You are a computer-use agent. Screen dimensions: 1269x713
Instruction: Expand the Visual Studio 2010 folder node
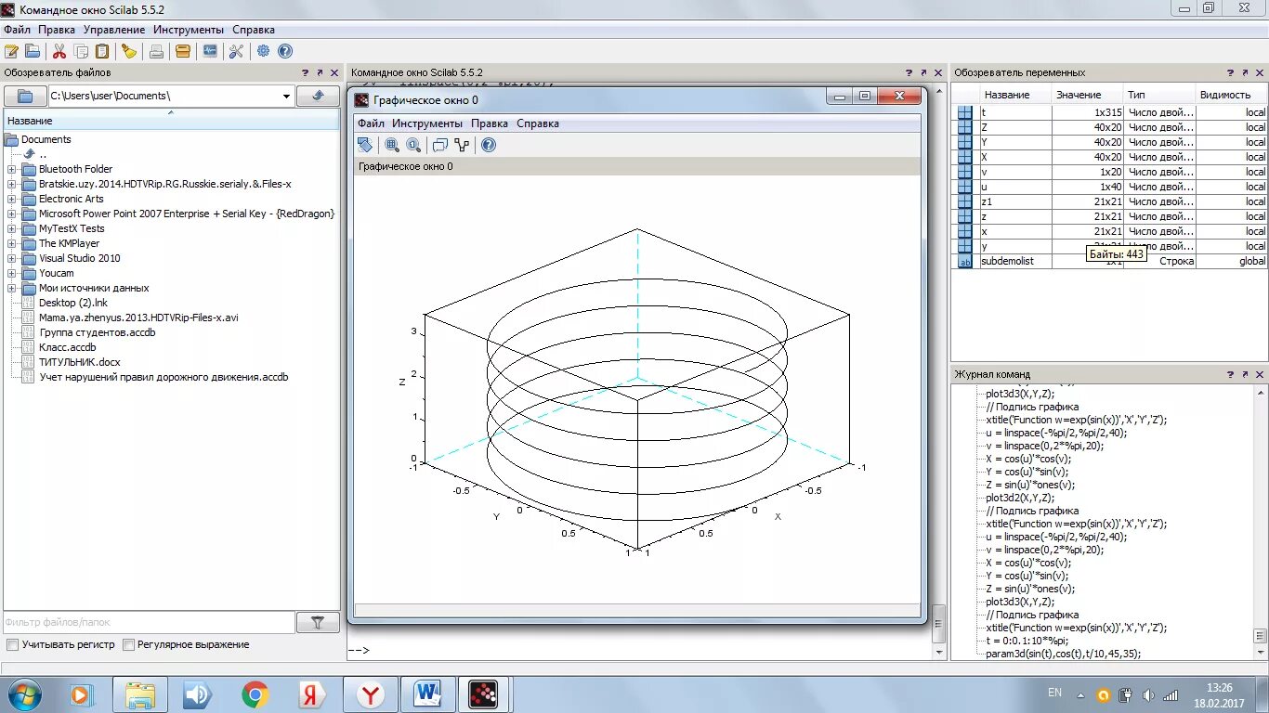(12, 258)
